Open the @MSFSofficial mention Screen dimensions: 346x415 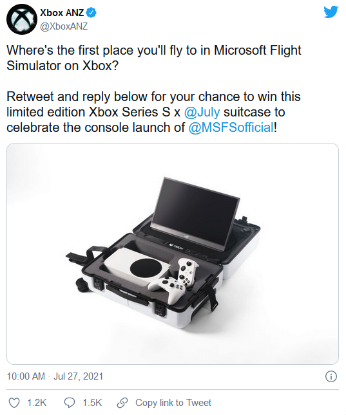pos(231,127)
